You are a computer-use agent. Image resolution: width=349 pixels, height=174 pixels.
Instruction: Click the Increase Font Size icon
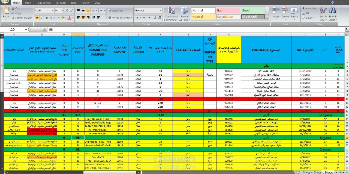coord(67,11)
